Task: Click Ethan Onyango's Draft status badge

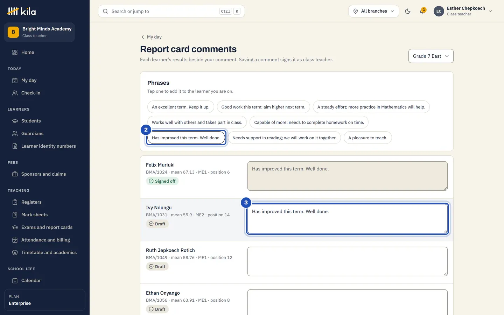Action: pos(157,309)
